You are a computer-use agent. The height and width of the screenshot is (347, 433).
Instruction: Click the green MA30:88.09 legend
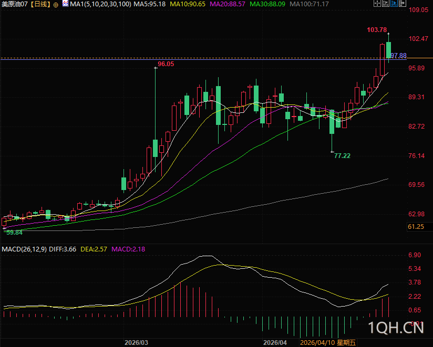point(267,4)
